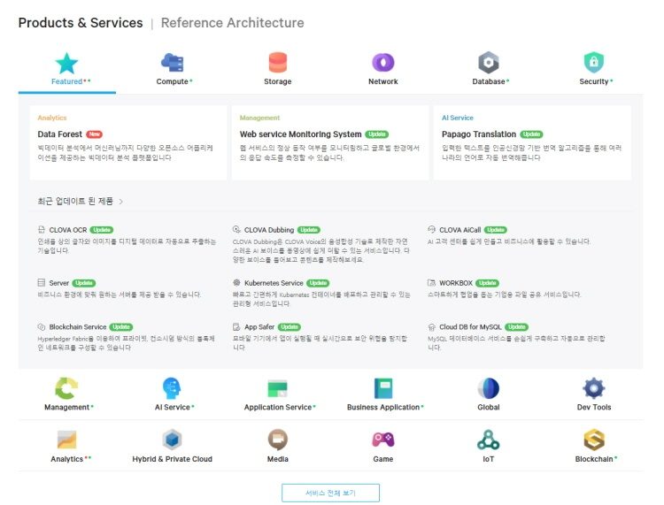Open the Cloud DB for MySQL link

coord(470,327)
